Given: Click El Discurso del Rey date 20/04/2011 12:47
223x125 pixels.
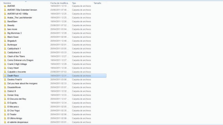Looking at the screenshot, I should click(x=59, y=99).
